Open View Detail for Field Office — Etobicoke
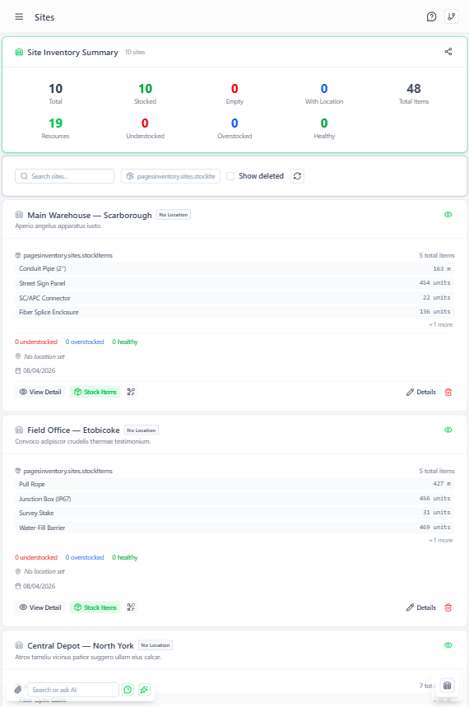Image resolution: width=469 pixels, height=707 pixels. pyautogui.click(x=40, y=607)
